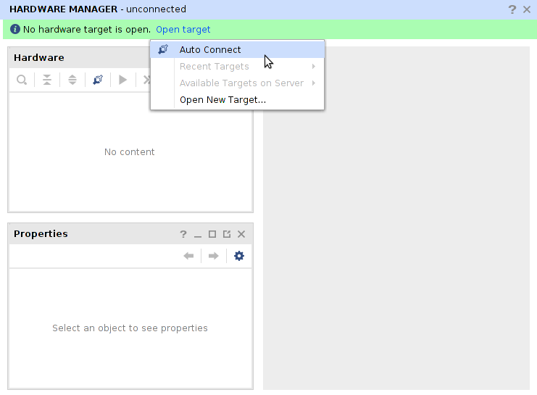Image resolution: width=537 pixels, height=395 pixels.
Task: Open Hardware Manager help question mark
Action: tap(512, 9)
